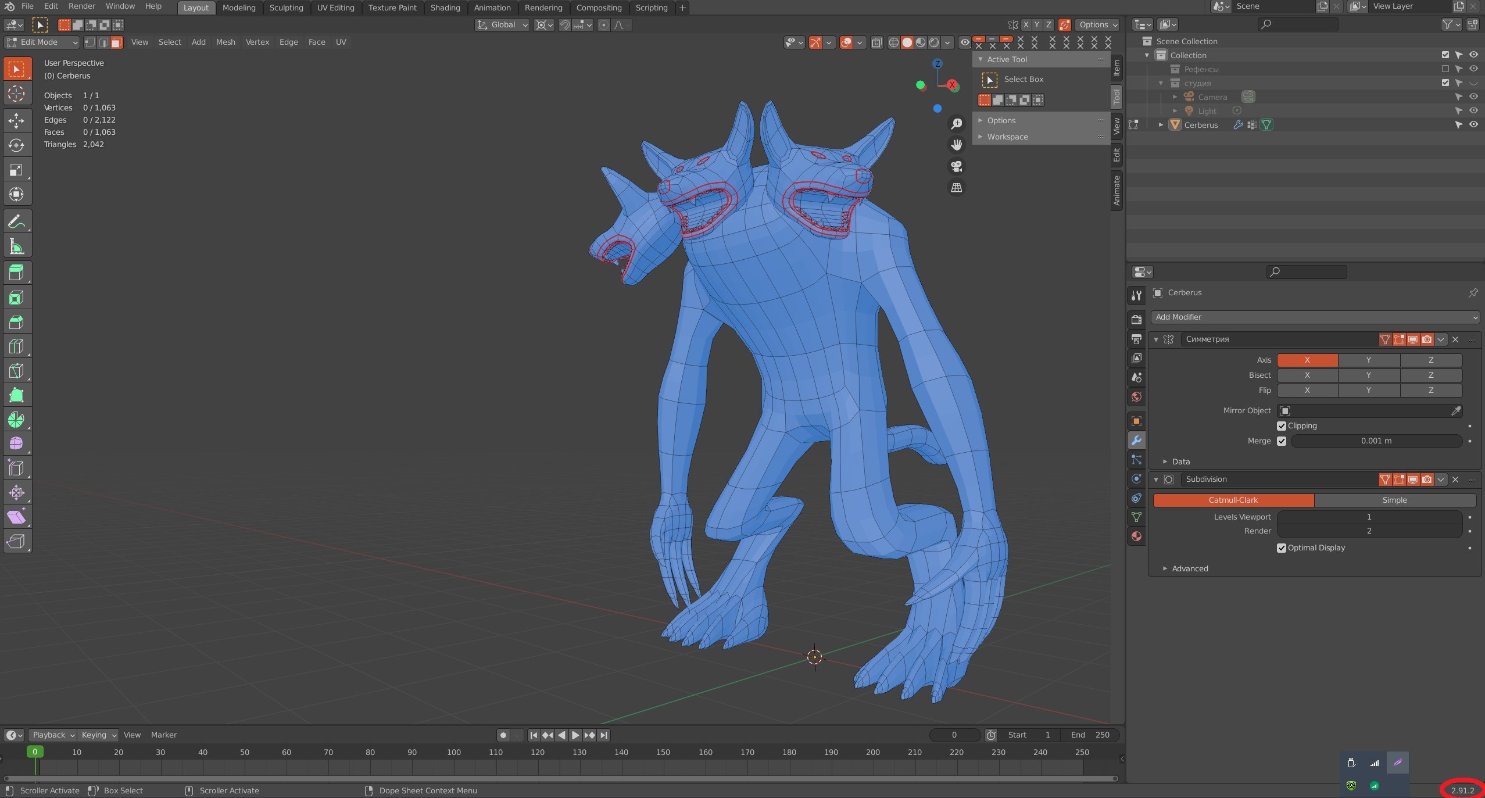Open the Material properties tab
The height and width of the screenshot is (798, 1485).
pos(1136,536)
